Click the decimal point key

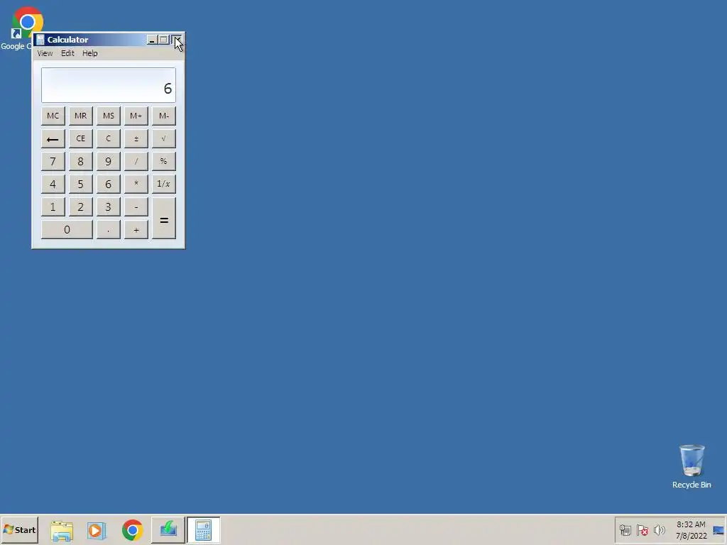coord(109,229)
